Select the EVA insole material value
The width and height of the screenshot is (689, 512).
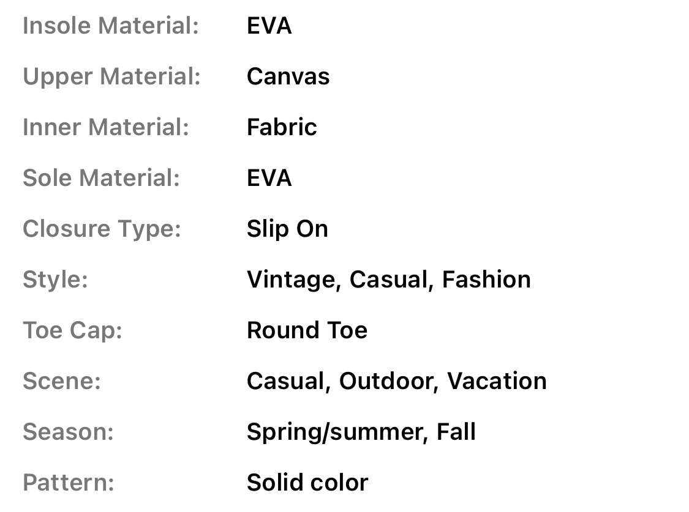pos(269,26)
